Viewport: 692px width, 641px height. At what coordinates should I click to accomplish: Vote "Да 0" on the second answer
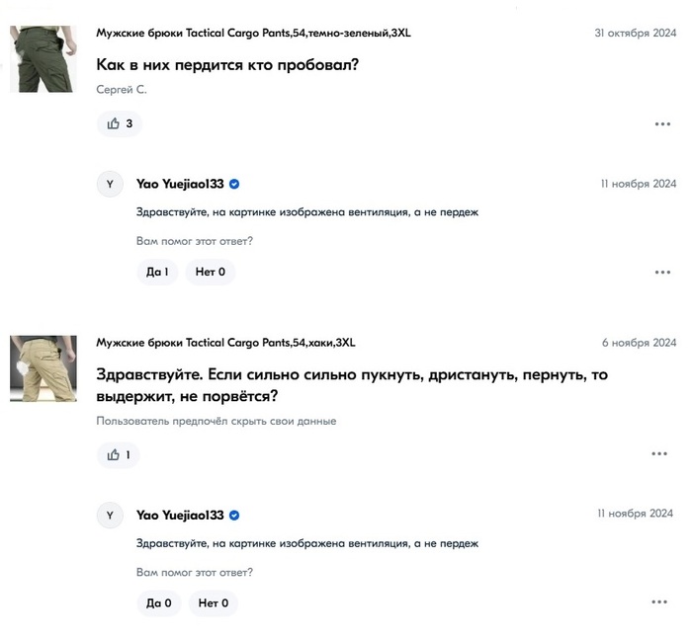point(158,602)
